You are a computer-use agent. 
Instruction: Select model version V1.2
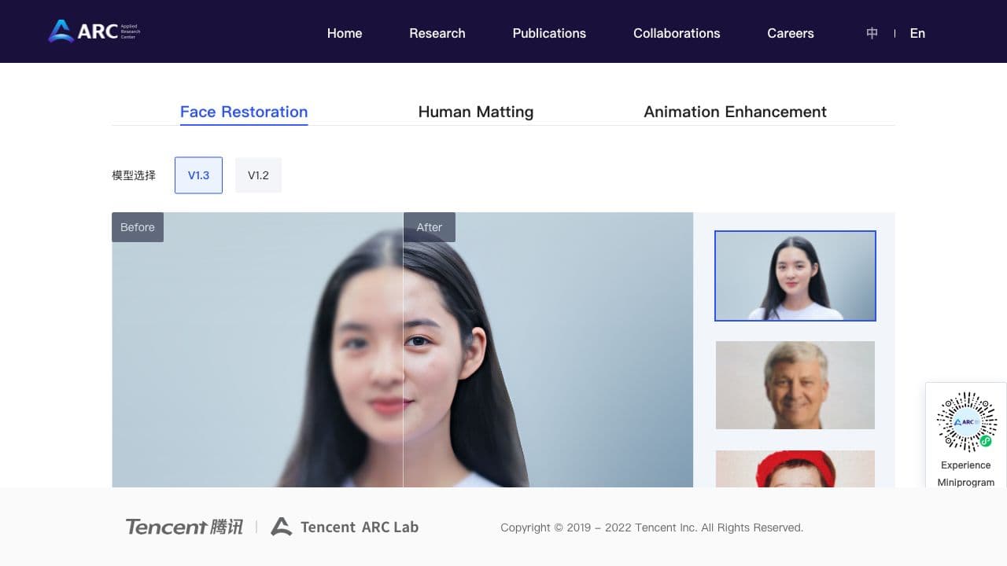coord(259,175)
